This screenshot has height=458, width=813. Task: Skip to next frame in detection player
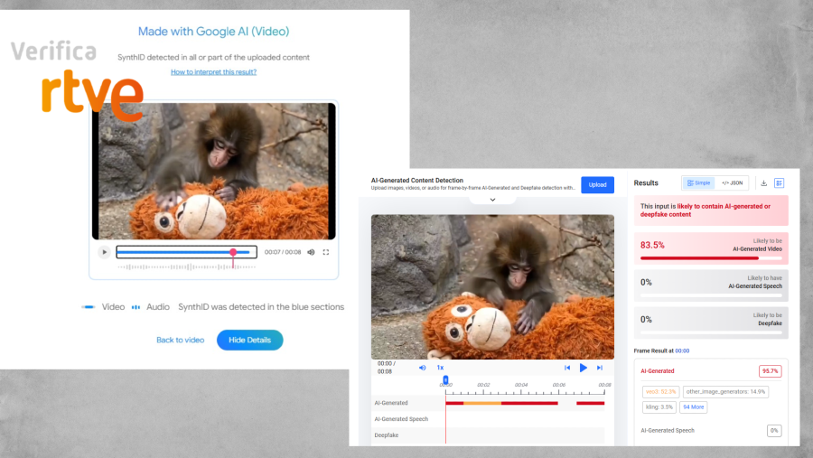coord(600,368)
